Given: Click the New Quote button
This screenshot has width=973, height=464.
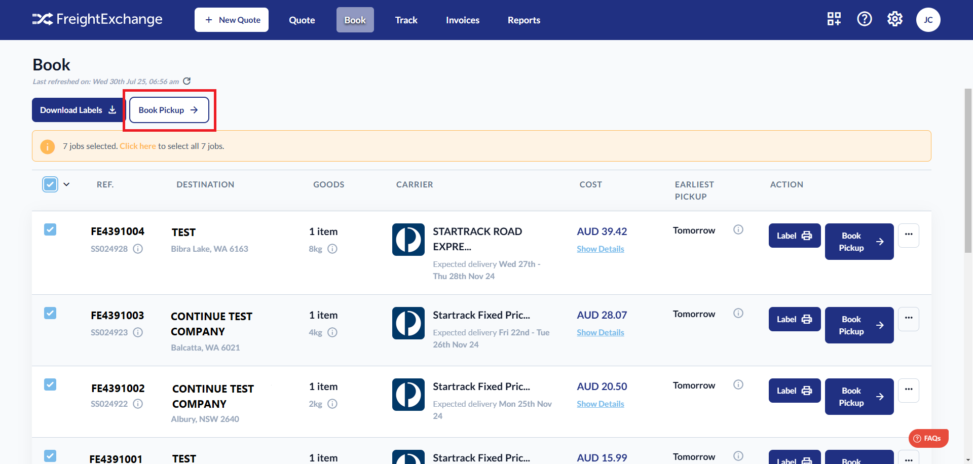Looking at the screenshot, I should (232, 20).
